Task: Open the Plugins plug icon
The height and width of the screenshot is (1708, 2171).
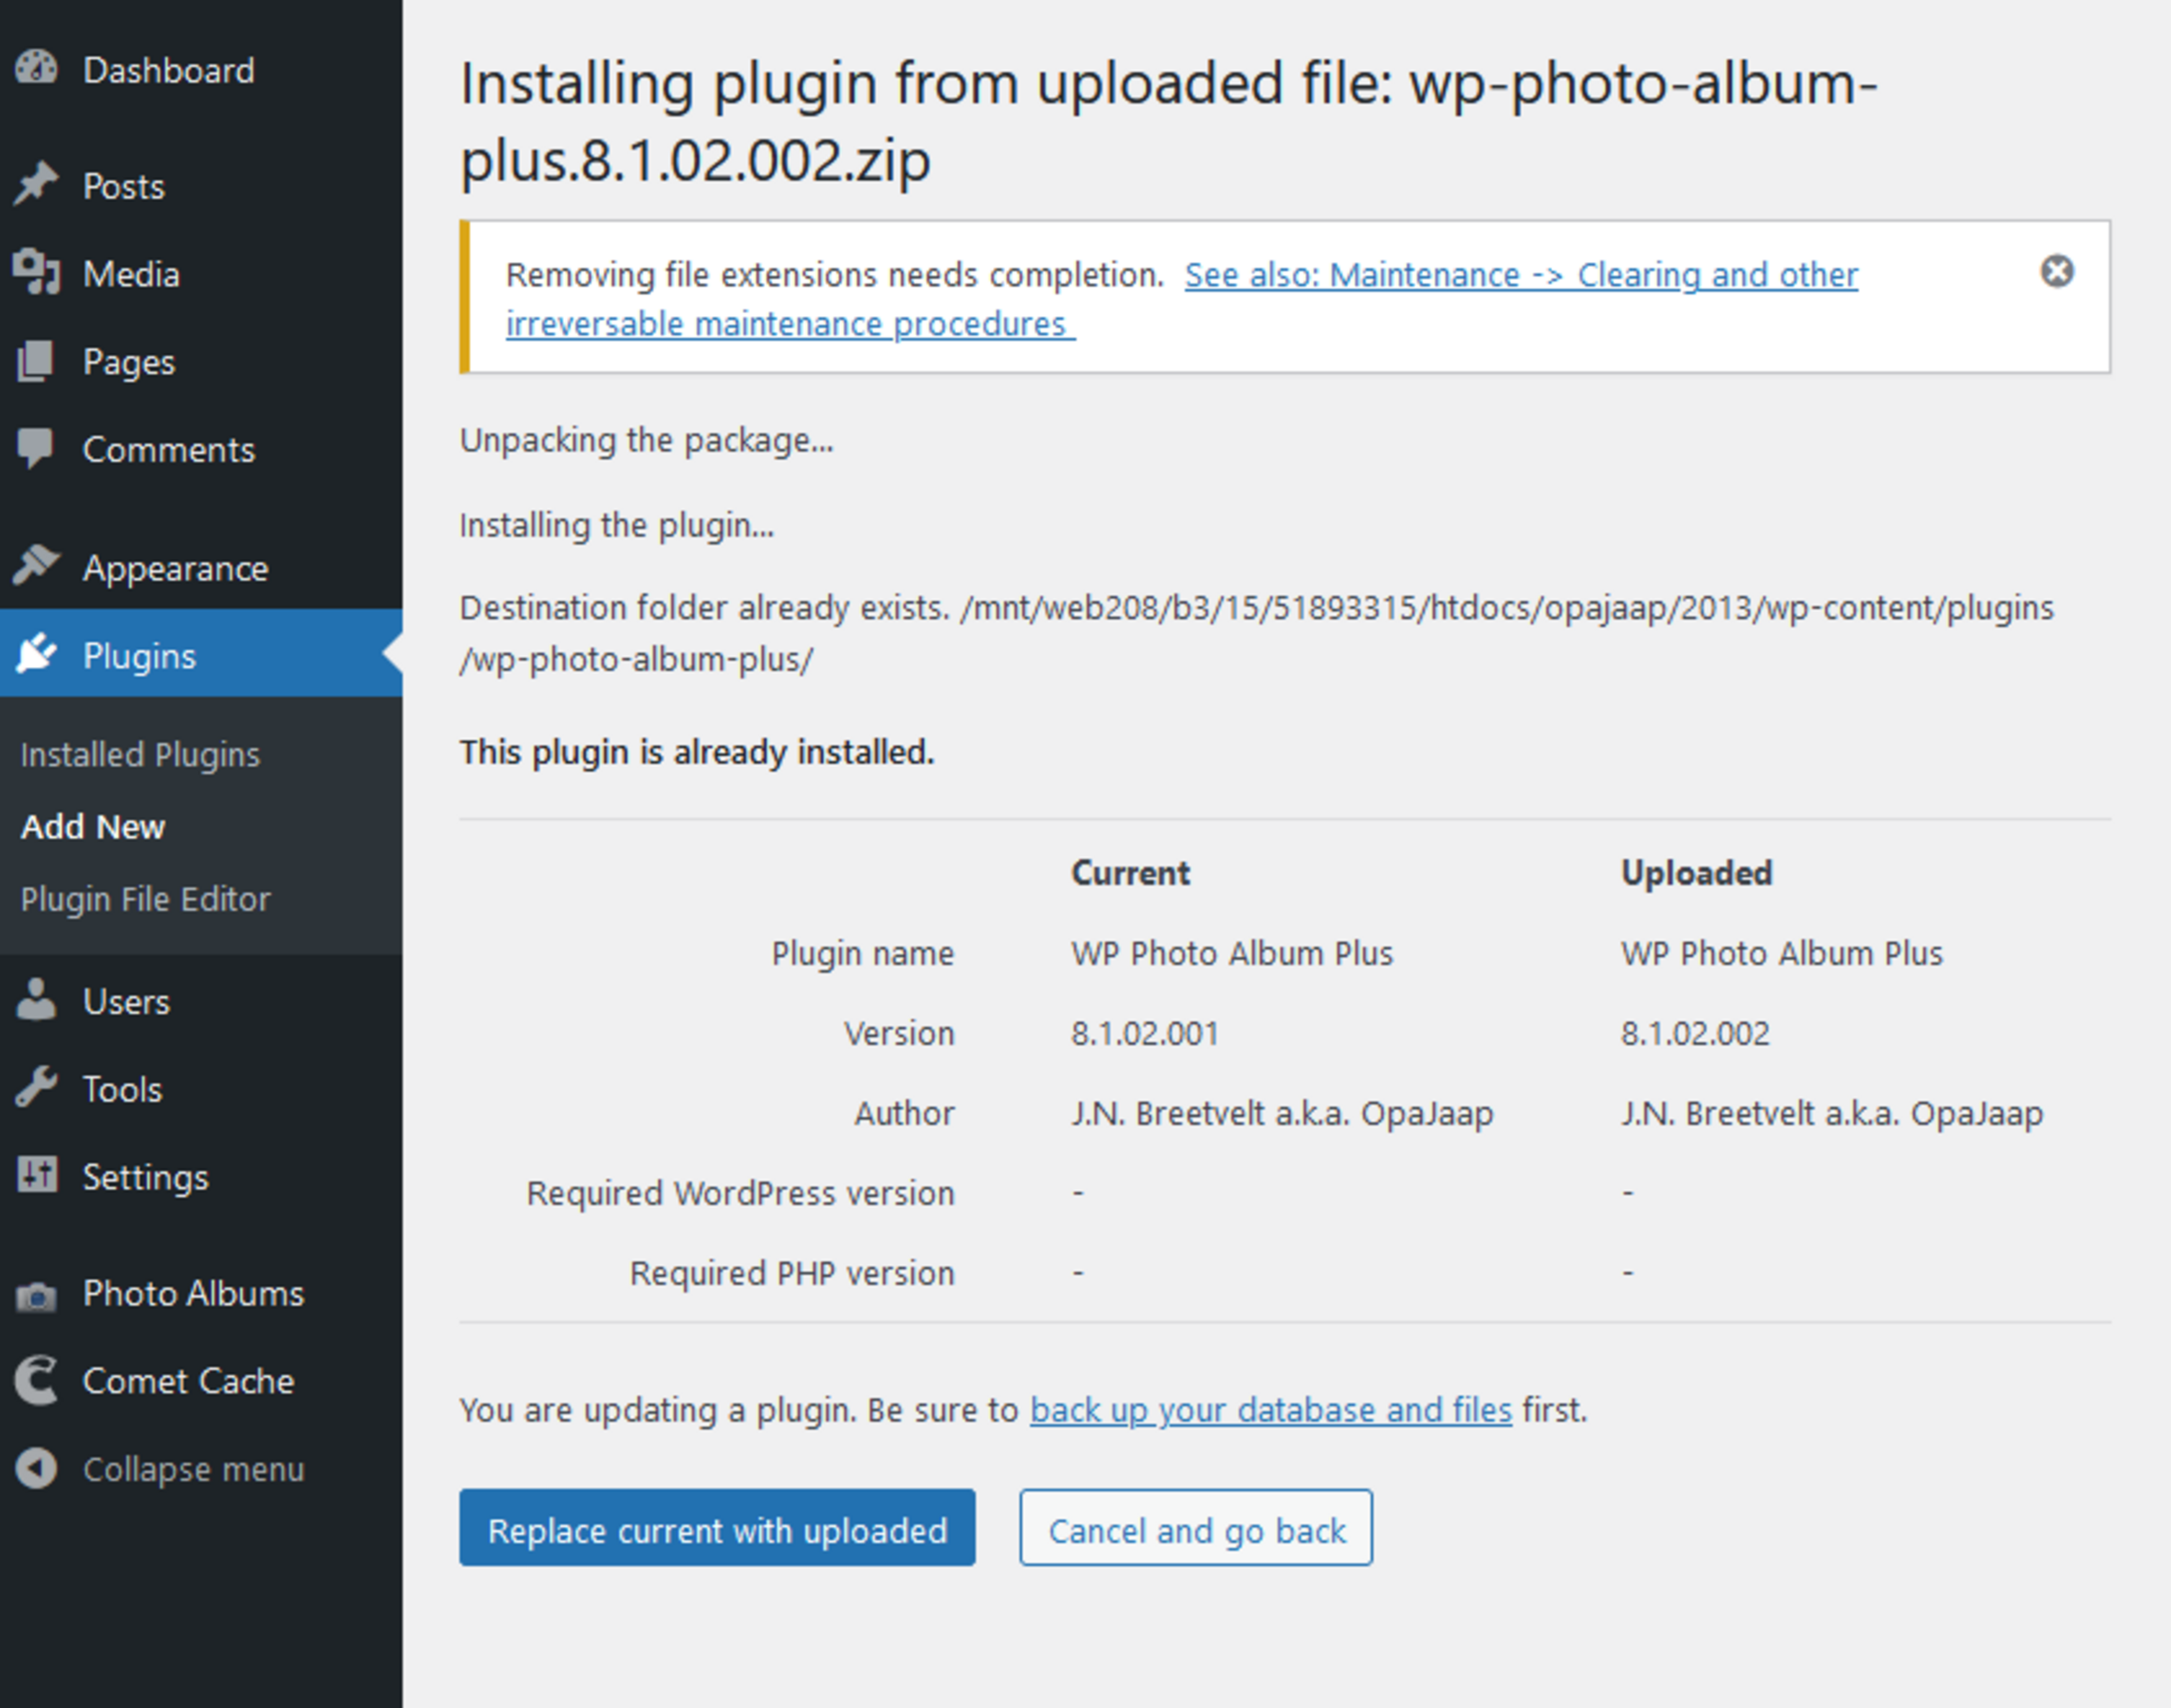Action: coord(37,654)
